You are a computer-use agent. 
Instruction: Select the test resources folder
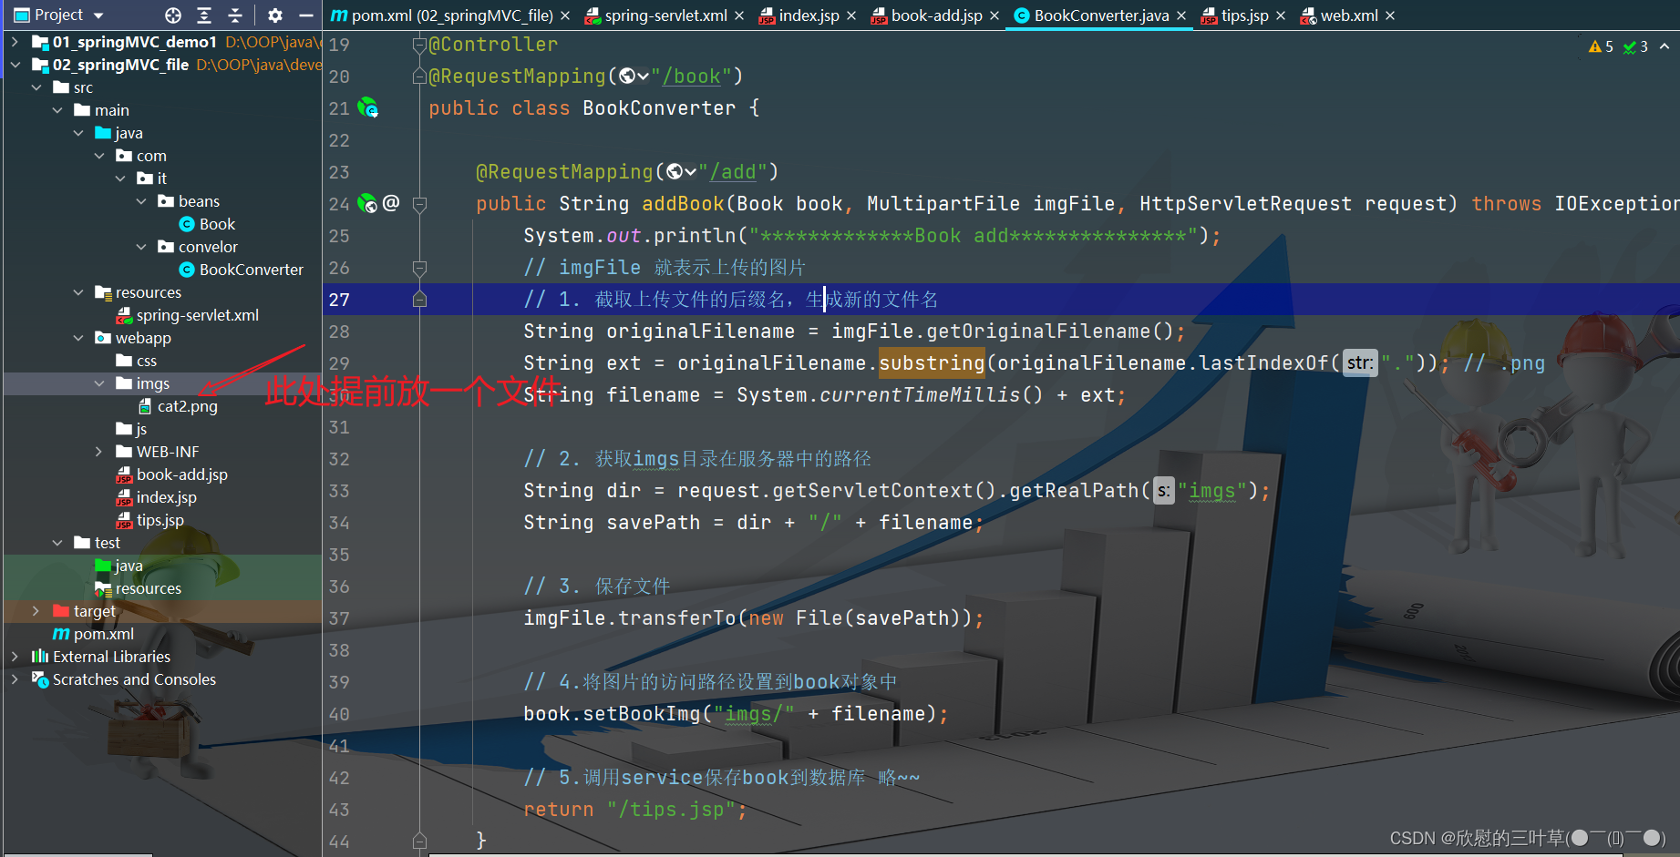click(139, 588)
